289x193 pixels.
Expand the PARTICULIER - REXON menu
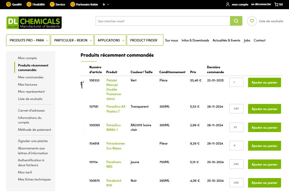[x=72, y=40]
